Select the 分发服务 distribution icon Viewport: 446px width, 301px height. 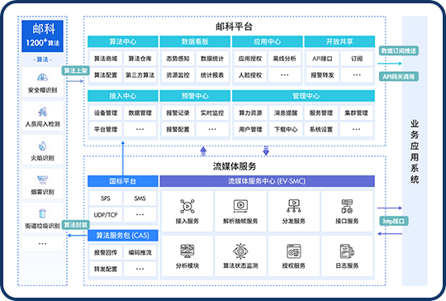(x=293, y=206)
